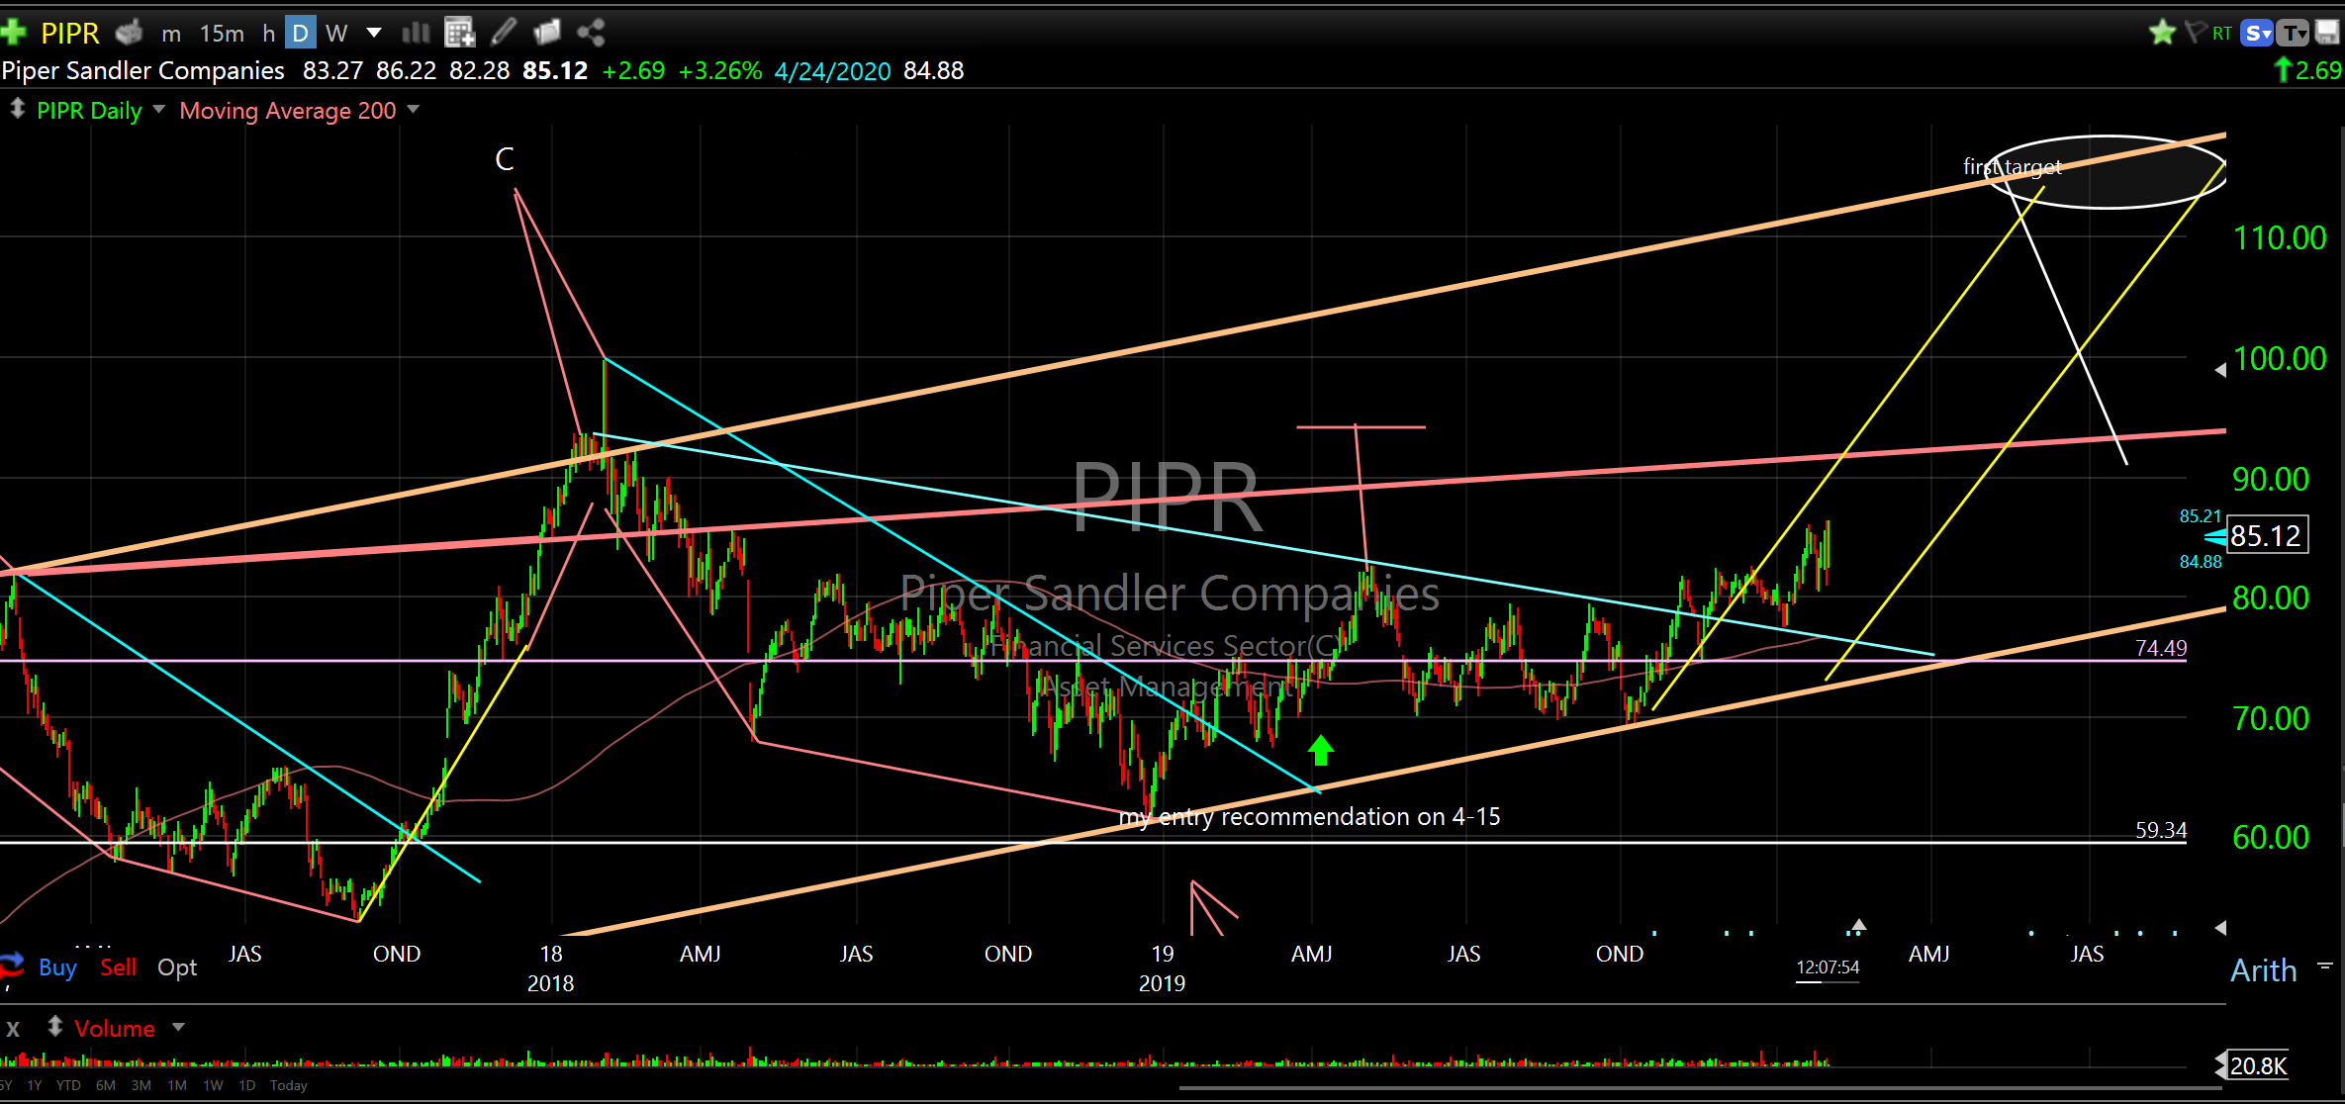
Task: Select the pencil drawing tools icon
Action: pyautogui.click(x=504, y=33)
